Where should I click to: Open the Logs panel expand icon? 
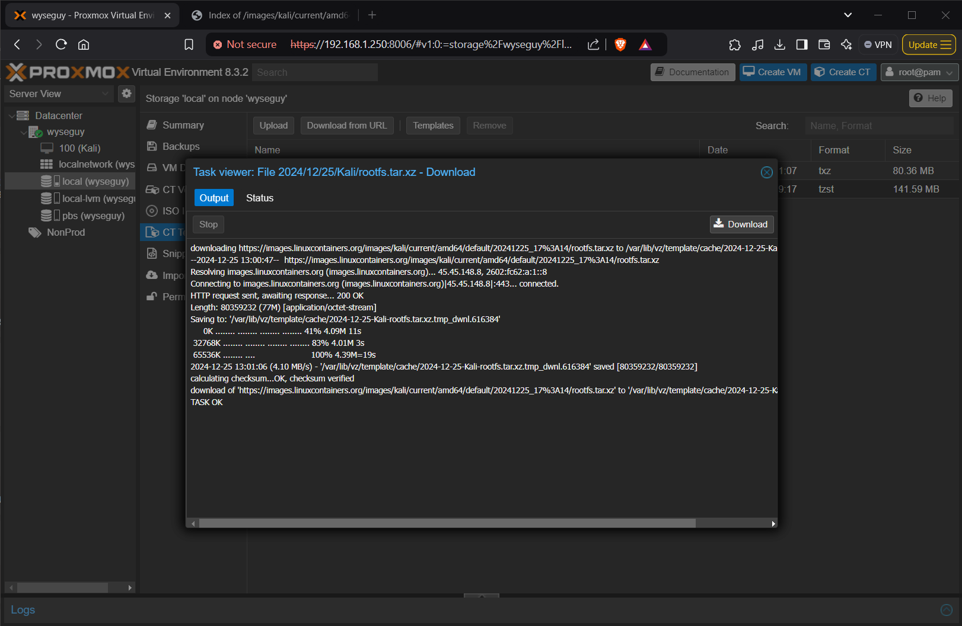[947, 610]
